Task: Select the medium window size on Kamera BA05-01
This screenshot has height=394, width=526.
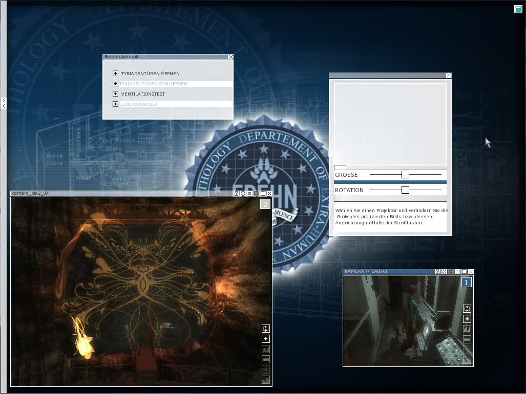Action: (x=457, y=271)
